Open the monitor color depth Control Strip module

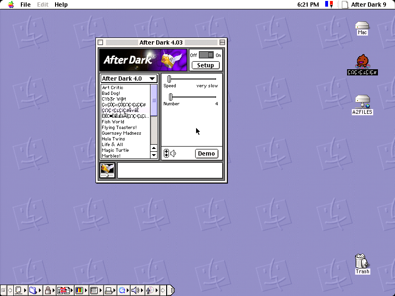click(x=81, y=290)
